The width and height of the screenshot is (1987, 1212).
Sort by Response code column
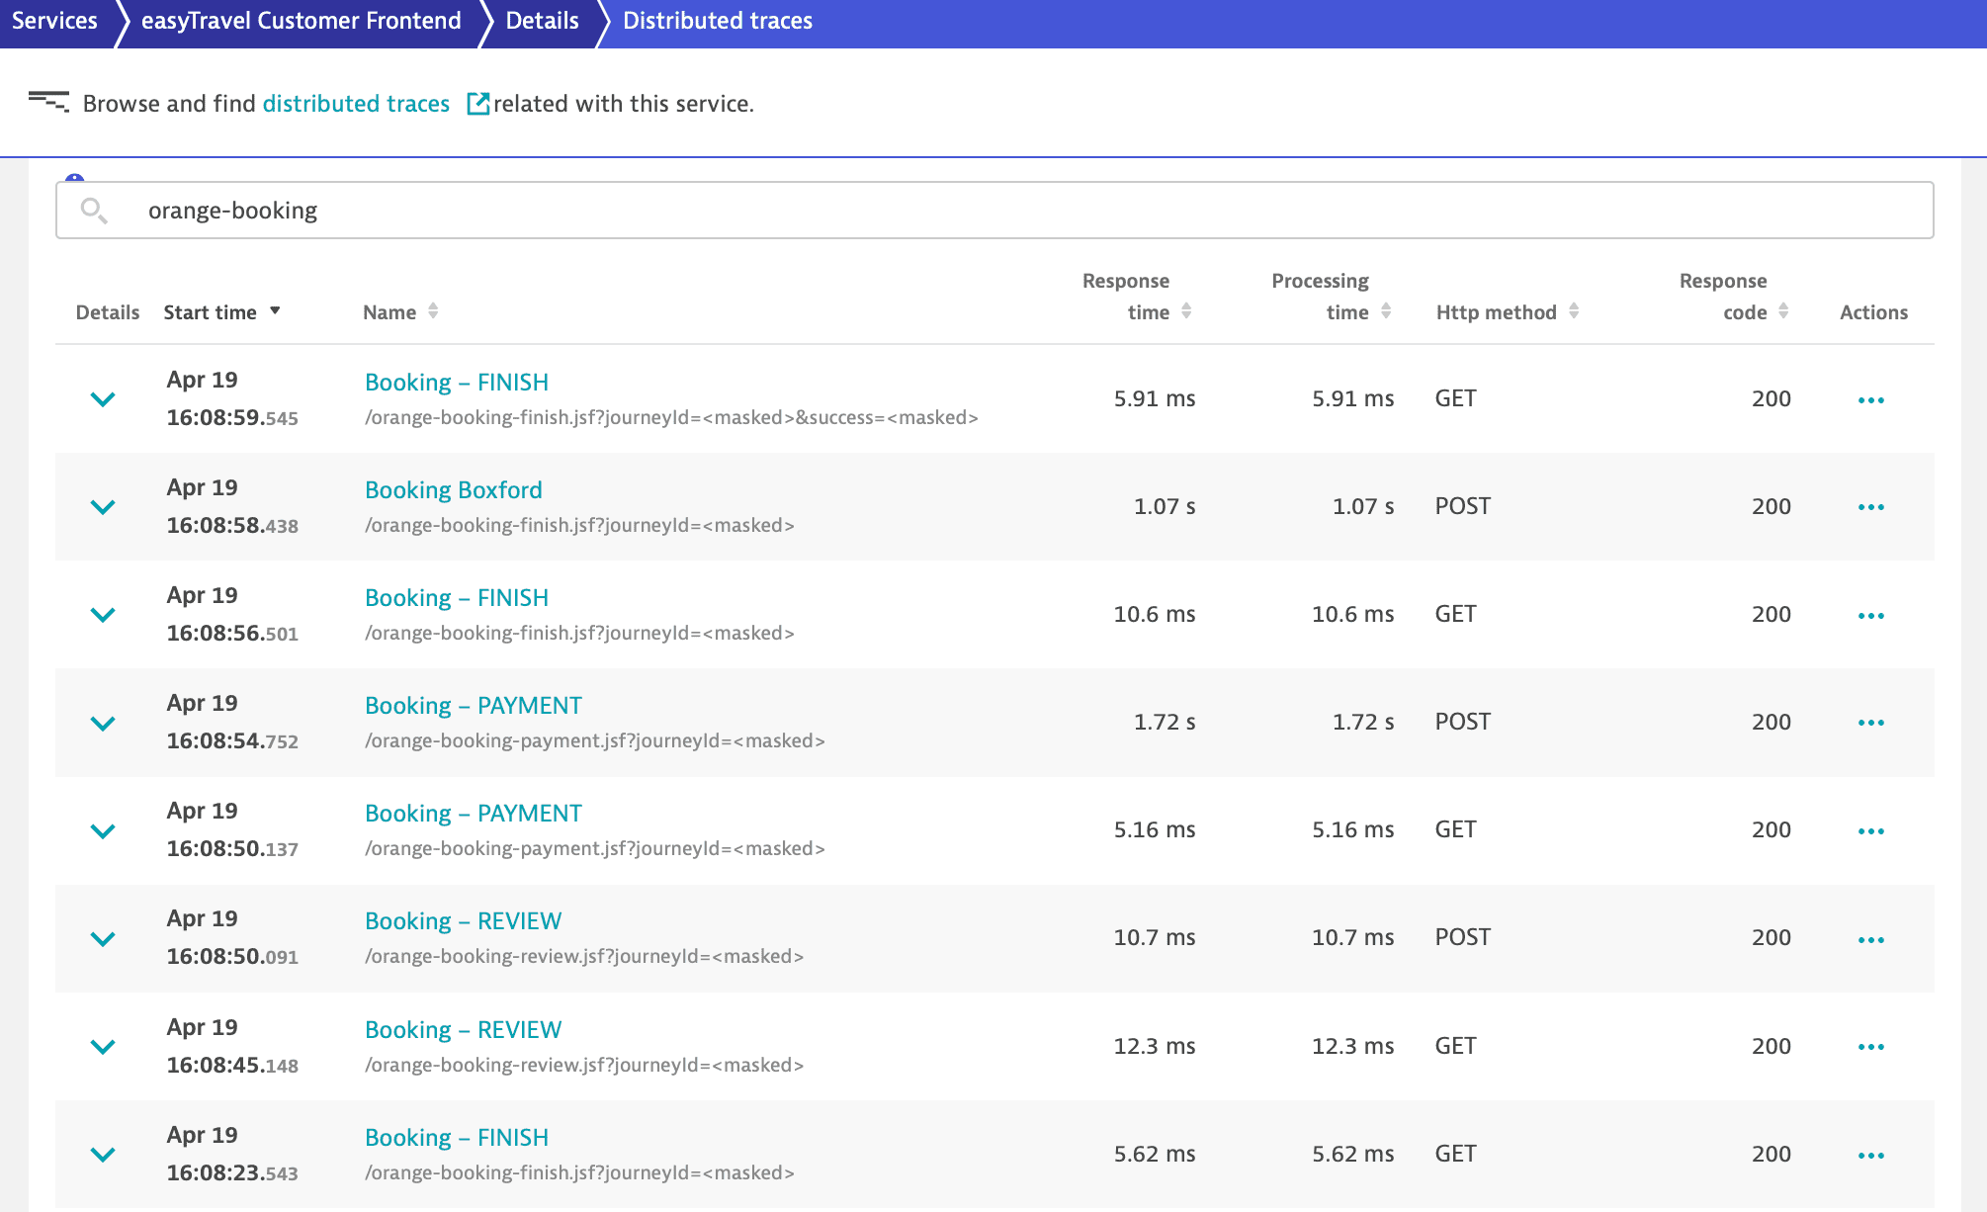coord(1783,311)
